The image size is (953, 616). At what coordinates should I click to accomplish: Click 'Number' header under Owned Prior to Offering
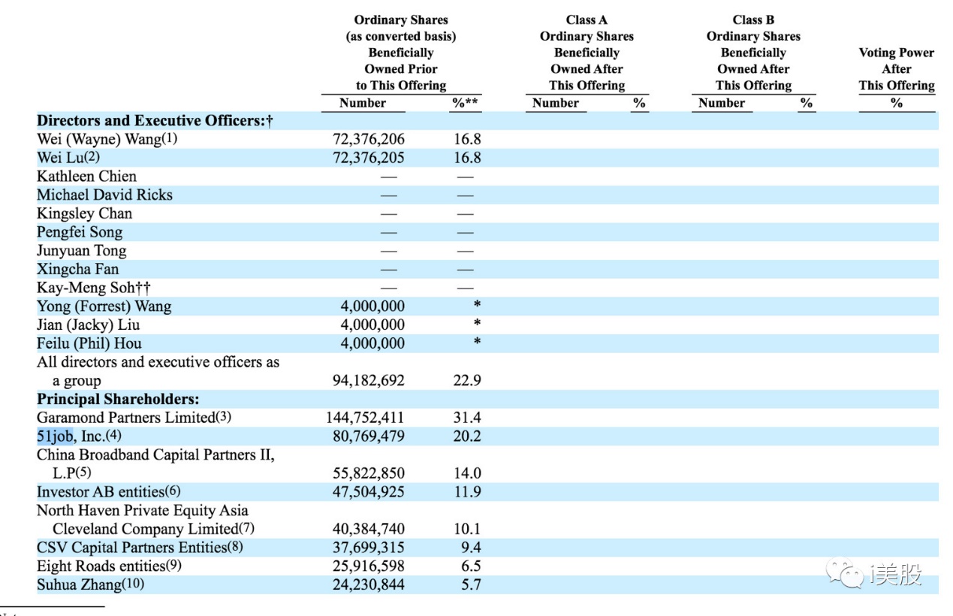tap(363, 103)
